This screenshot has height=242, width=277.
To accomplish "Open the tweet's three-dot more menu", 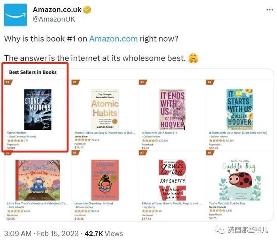I will (x=269, y=10).
